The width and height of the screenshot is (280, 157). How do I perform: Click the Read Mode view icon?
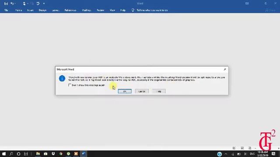[234, 148]
